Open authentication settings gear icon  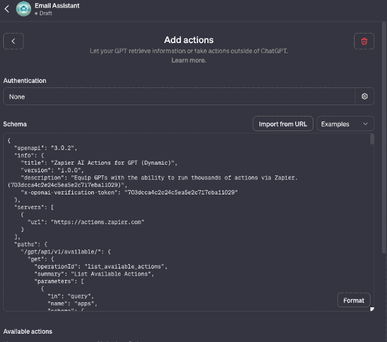coord(365,96)
